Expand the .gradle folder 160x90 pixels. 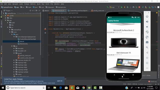(x=6, y=15)
